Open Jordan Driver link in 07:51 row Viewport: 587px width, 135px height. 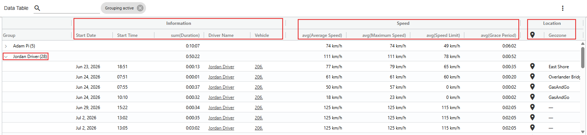click(221, 77)
